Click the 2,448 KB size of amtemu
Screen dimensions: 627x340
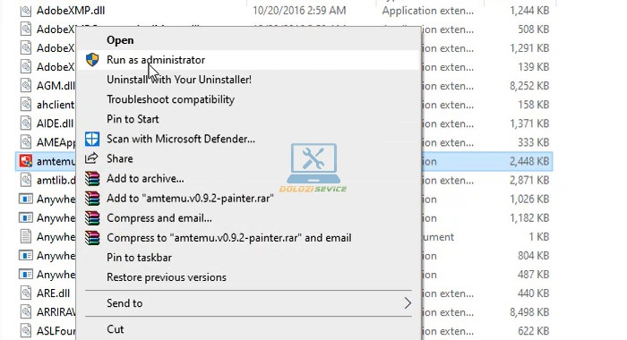click(x=529, y=161)
